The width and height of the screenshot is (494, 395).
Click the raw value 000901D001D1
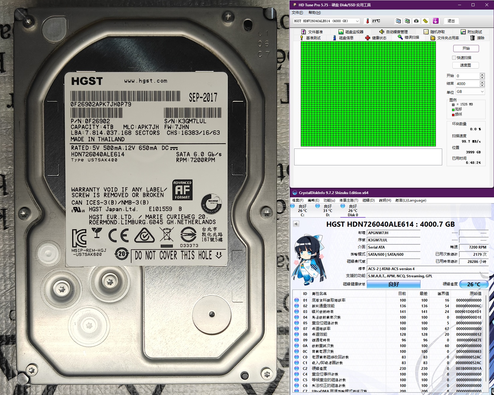(x=468, y=311)
